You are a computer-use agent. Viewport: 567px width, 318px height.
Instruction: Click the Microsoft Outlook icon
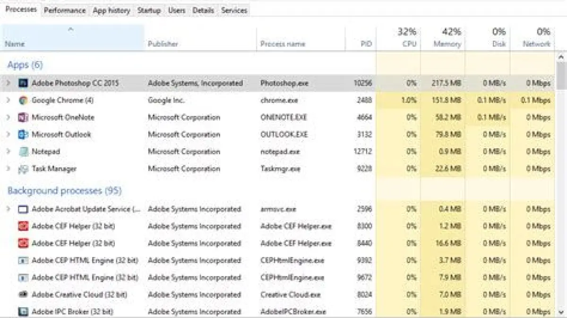pyautogui.click(x=23, y=134)
